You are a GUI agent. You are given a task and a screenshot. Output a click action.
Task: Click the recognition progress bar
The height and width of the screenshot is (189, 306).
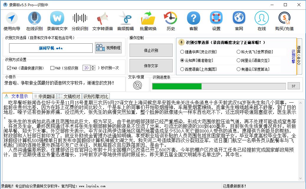(x=218, y=86)
